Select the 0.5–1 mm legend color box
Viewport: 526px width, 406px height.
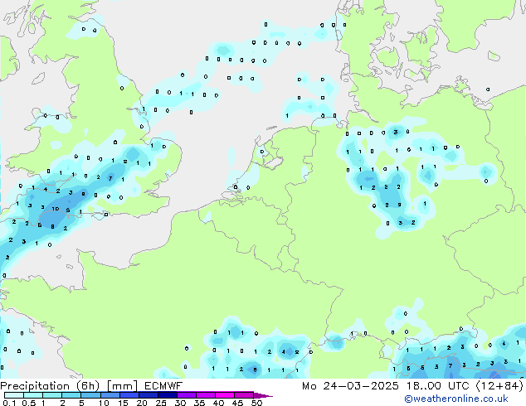coord(33,395)
